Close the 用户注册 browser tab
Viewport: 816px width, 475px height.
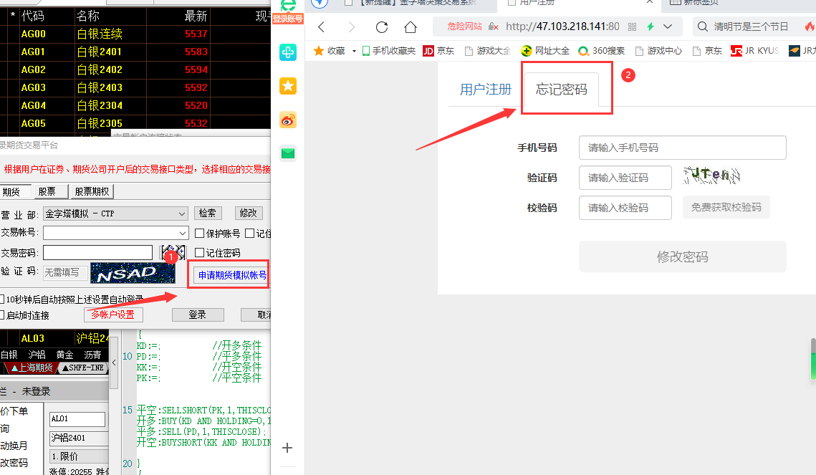(x=650, y=2)
